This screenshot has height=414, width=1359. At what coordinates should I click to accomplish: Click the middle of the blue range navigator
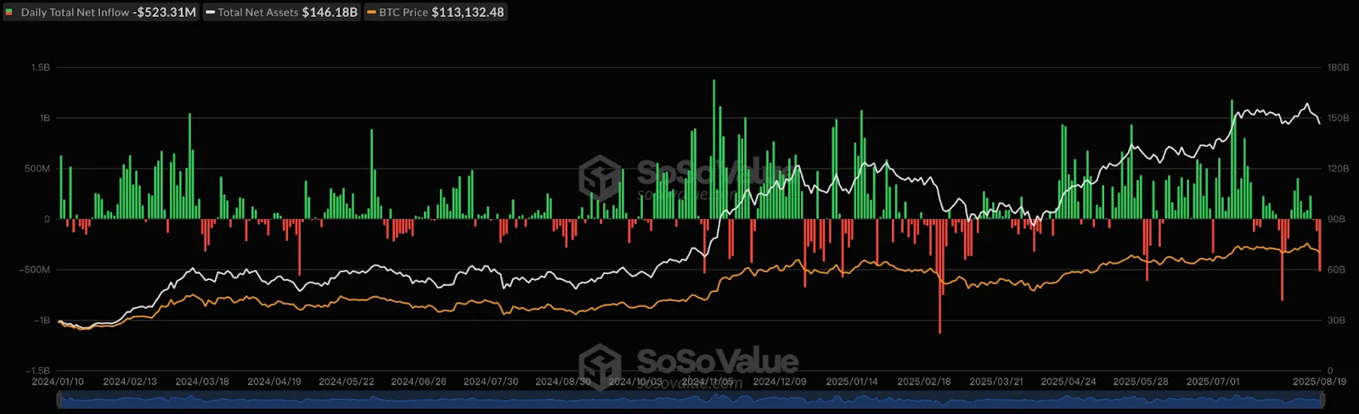tap(690, 400)
